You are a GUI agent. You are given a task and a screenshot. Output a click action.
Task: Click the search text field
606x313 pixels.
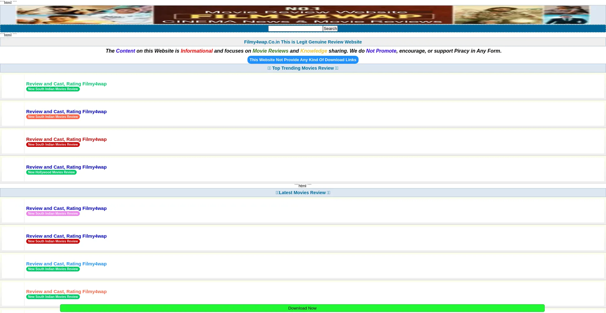[x=295, y=29]
